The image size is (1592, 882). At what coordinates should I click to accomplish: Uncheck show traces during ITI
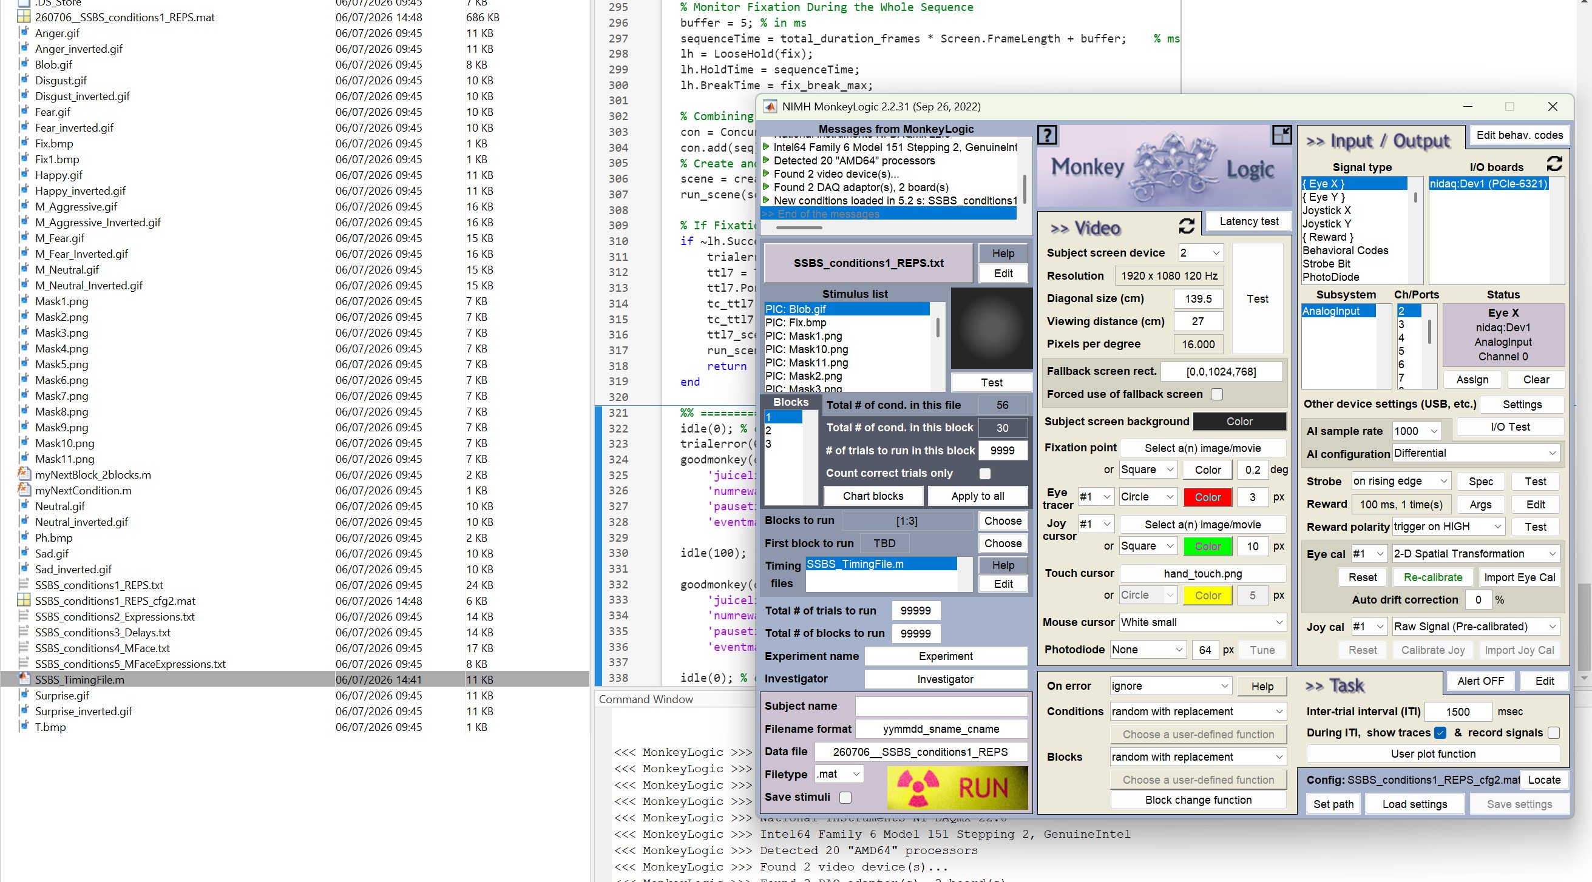(x=1439, y=733)
